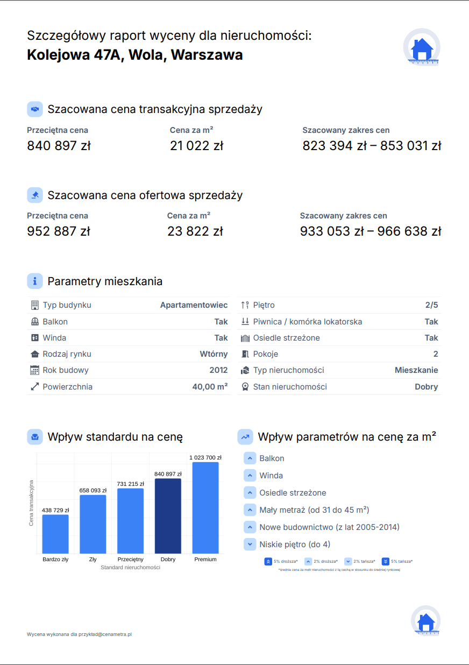Click the elevator icon beside Winda
The image size is (469, 665).
tap(34, 338)
